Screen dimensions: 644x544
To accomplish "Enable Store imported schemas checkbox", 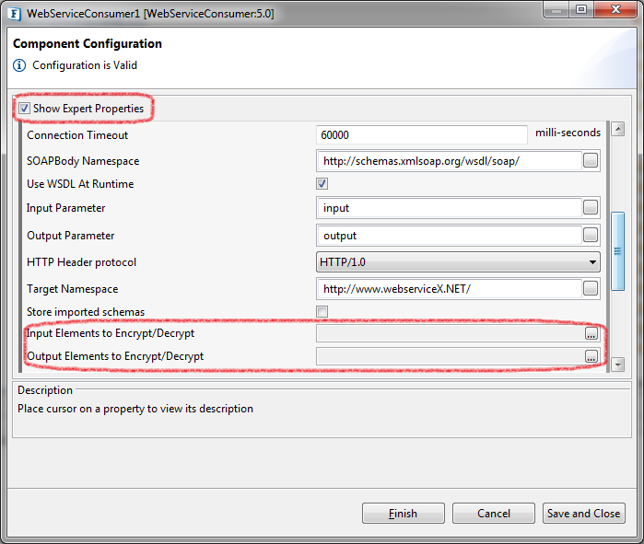I will [x=322, y=311].
